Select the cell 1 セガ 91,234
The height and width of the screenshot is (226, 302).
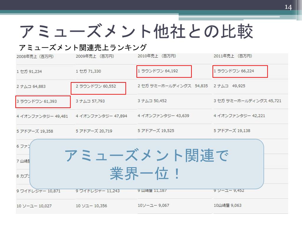29,72
